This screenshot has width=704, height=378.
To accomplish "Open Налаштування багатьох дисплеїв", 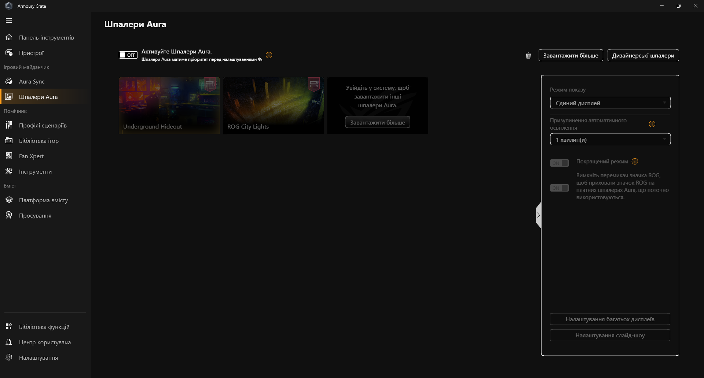I will (x=610, y=319).
